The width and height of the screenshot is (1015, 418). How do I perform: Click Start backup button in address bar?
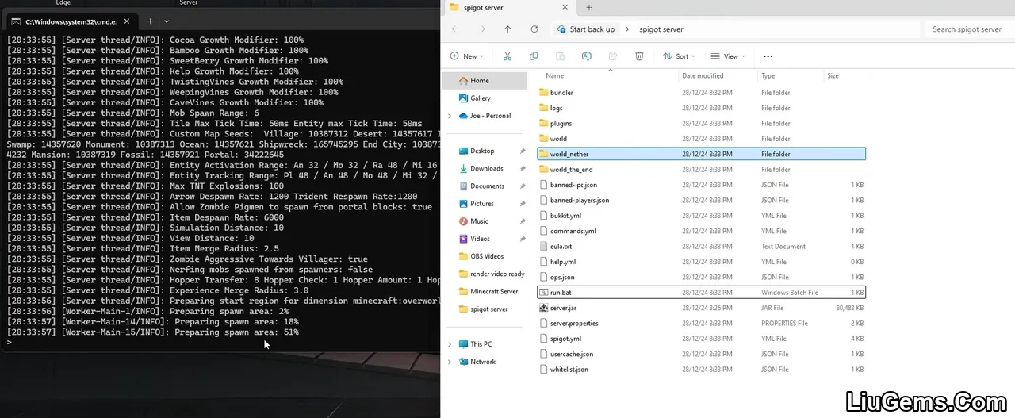585,29
